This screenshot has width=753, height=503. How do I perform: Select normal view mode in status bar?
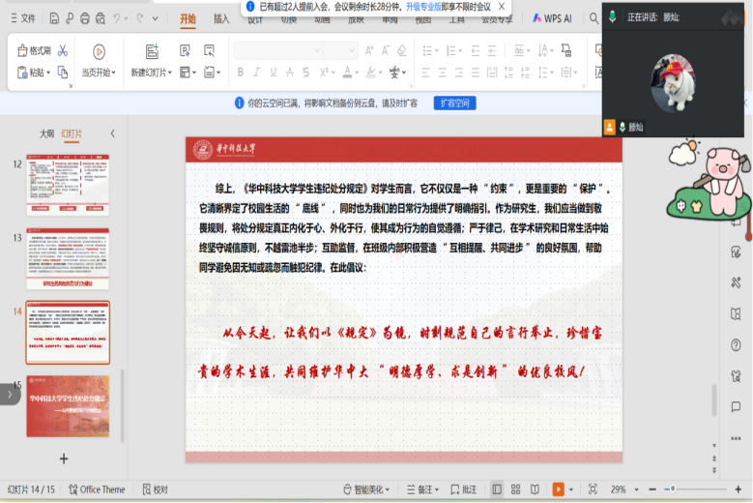pos(497,489)
